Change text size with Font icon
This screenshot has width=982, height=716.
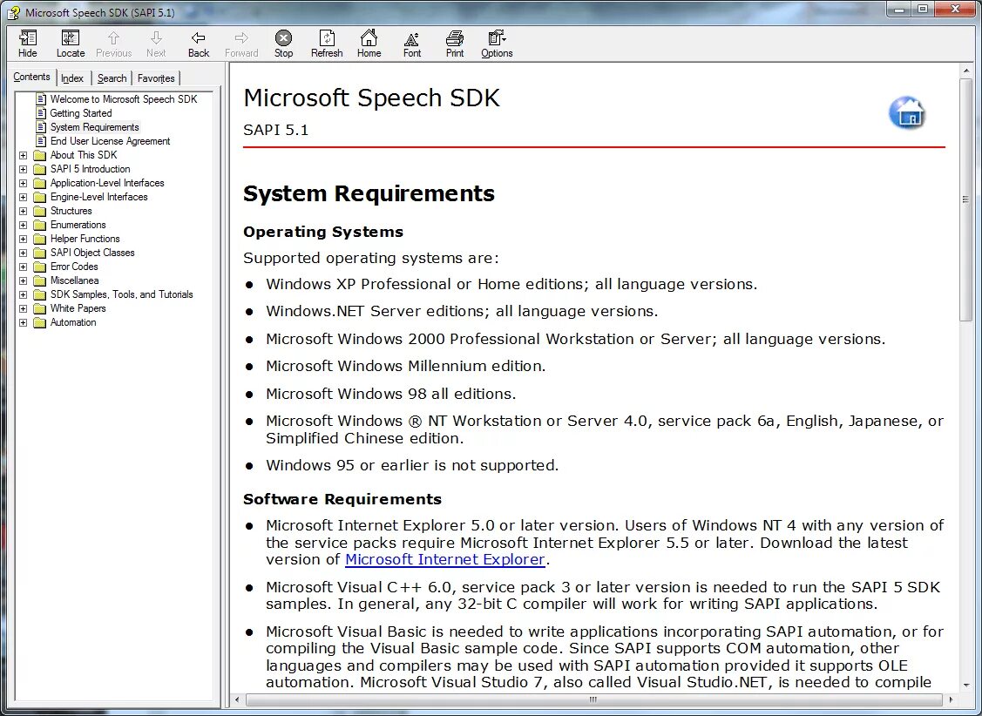pos(412,44)
